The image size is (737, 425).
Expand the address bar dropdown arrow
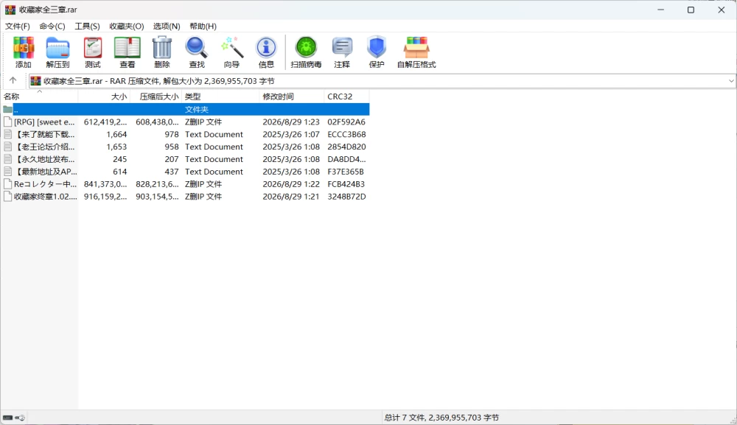(x=731, y=81)
